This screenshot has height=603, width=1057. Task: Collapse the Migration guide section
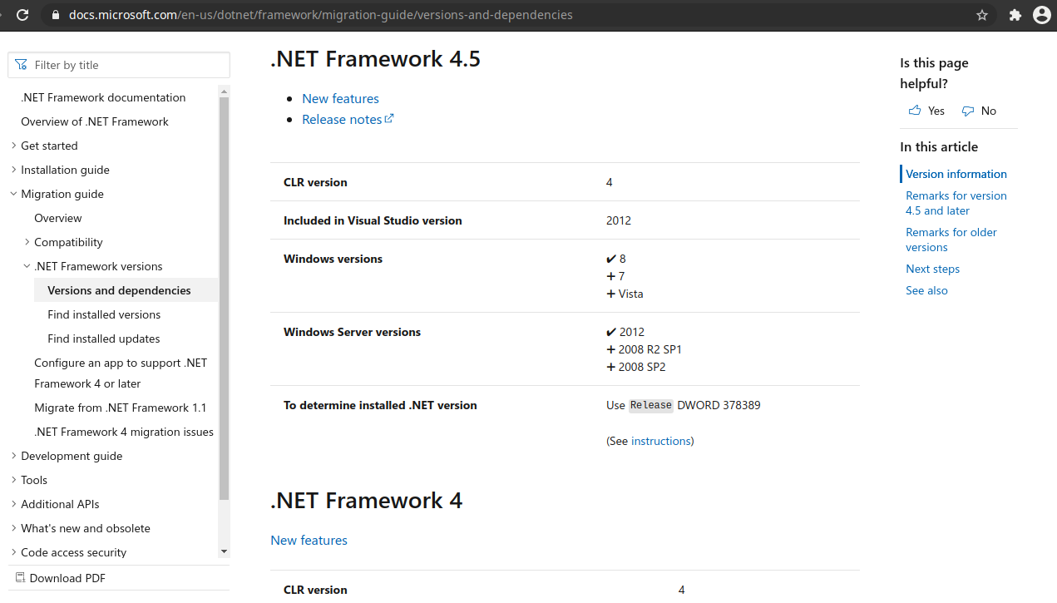[13, 194]
